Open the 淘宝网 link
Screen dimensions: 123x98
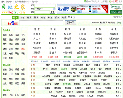pyautogui.click(x=82, y=48)
